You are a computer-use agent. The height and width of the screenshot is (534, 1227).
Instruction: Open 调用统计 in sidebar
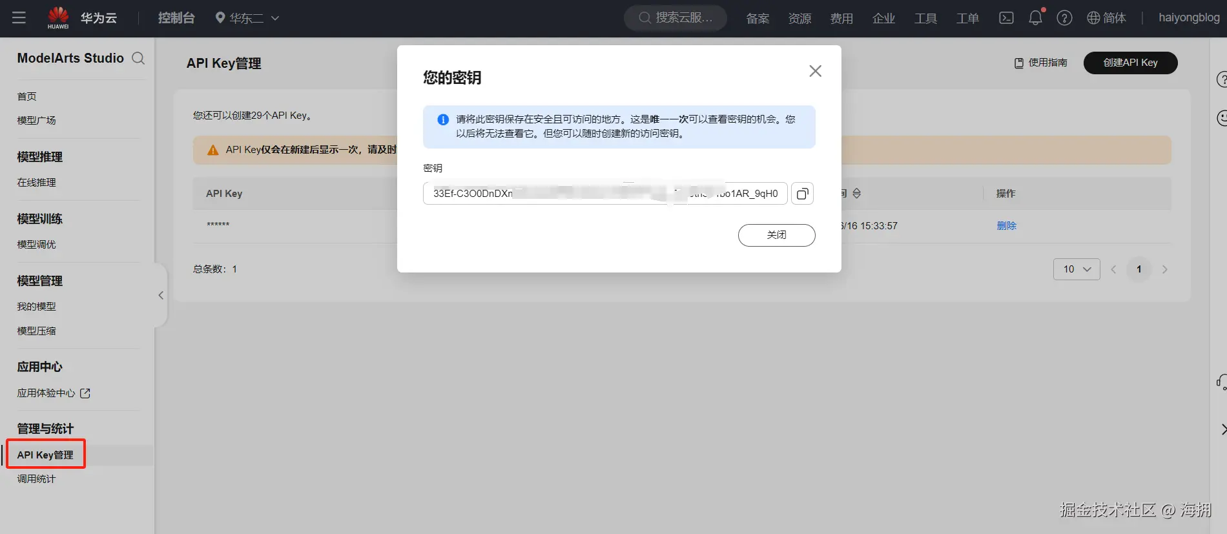pos(36,478)
